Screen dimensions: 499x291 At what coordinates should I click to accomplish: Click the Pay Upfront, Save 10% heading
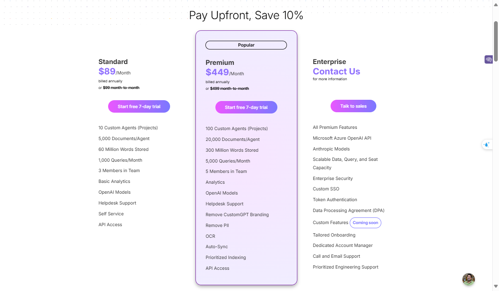click(246, 15)
